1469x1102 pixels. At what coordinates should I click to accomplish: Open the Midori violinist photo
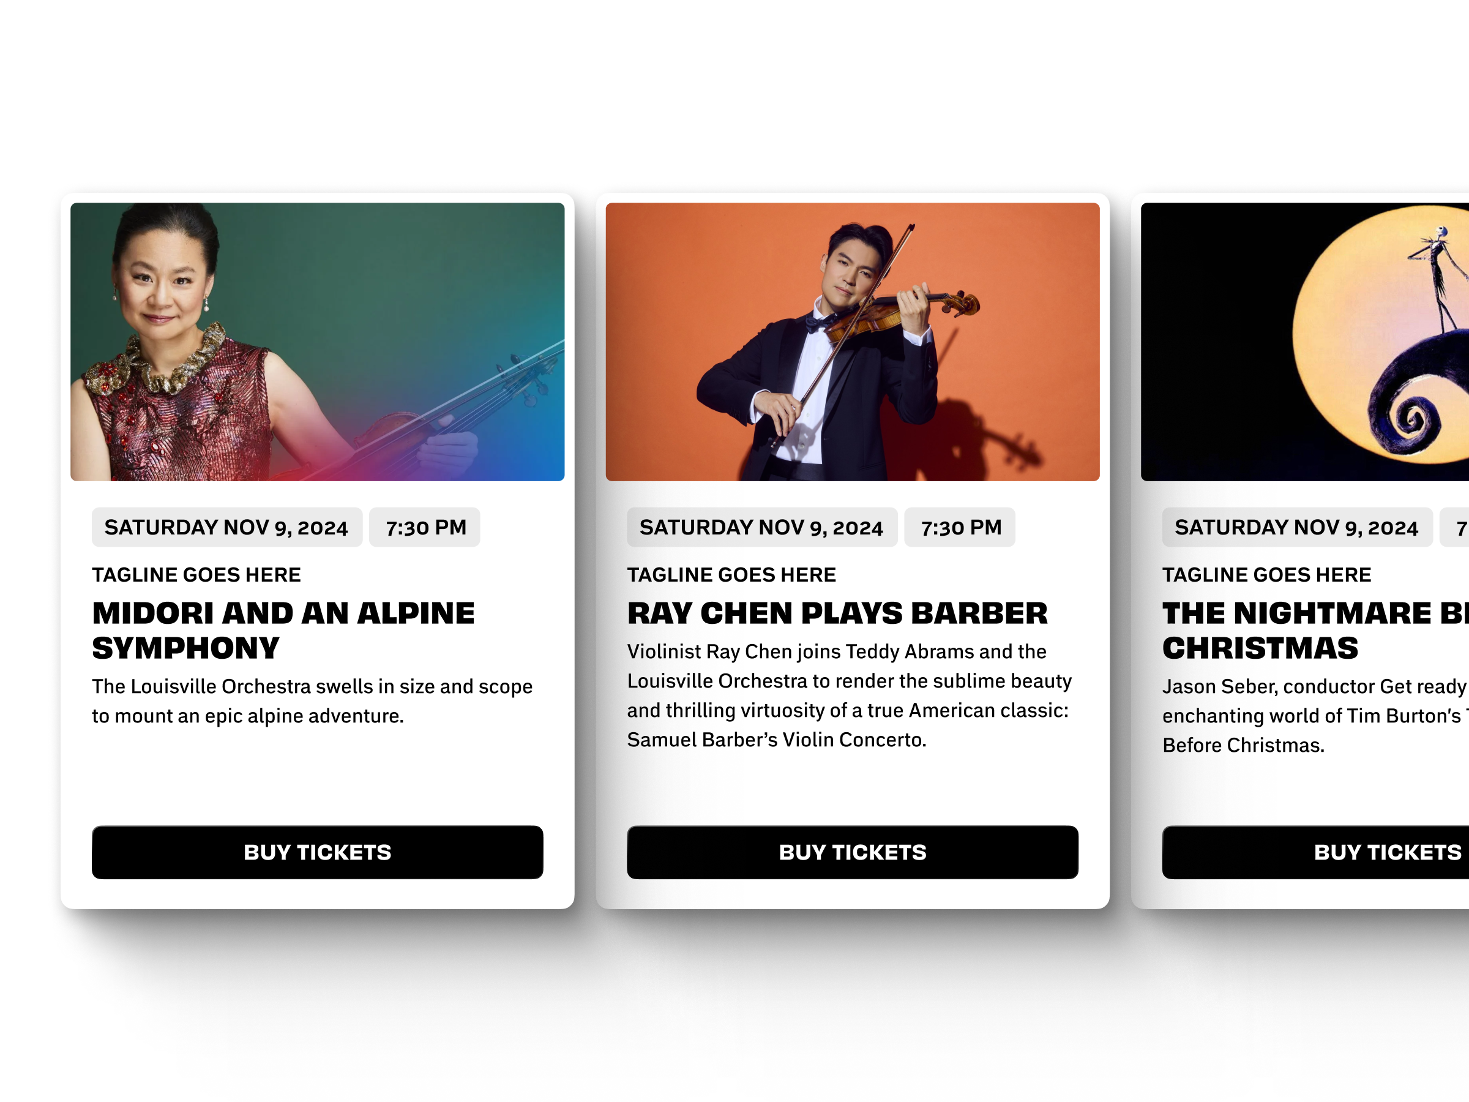[318, 342]
